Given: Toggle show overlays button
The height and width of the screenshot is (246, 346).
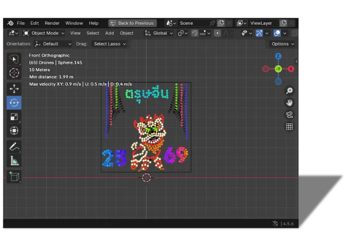Looking at the screenshot, I should point(277,33).
